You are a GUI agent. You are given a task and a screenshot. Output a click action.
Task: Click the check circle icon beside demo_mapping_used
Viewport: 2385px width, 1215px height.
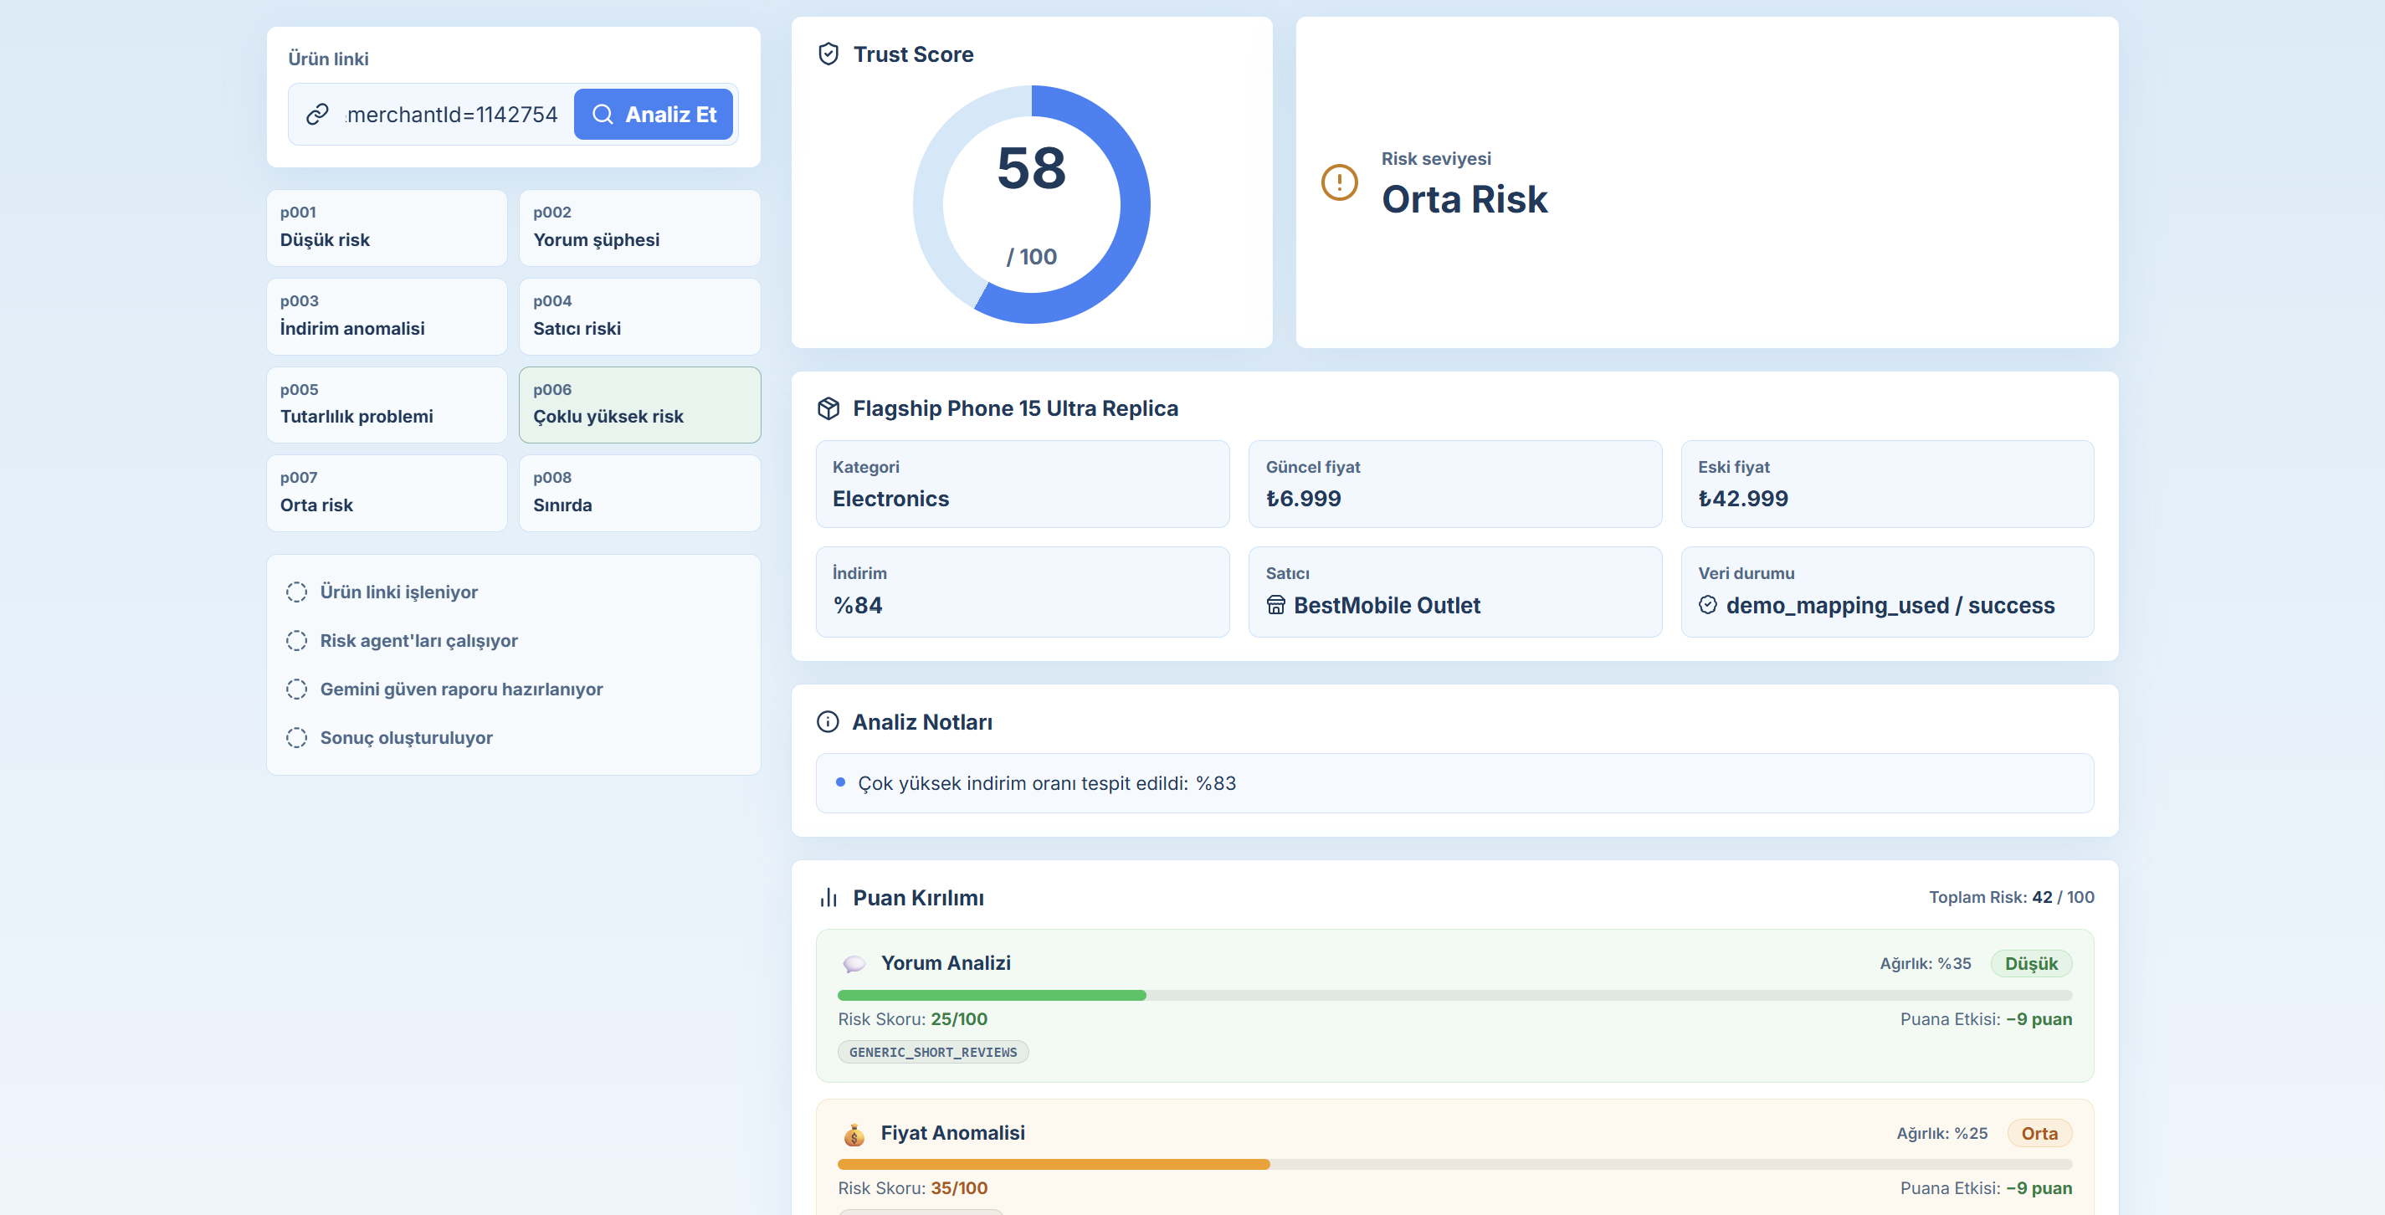[1708, 605]
